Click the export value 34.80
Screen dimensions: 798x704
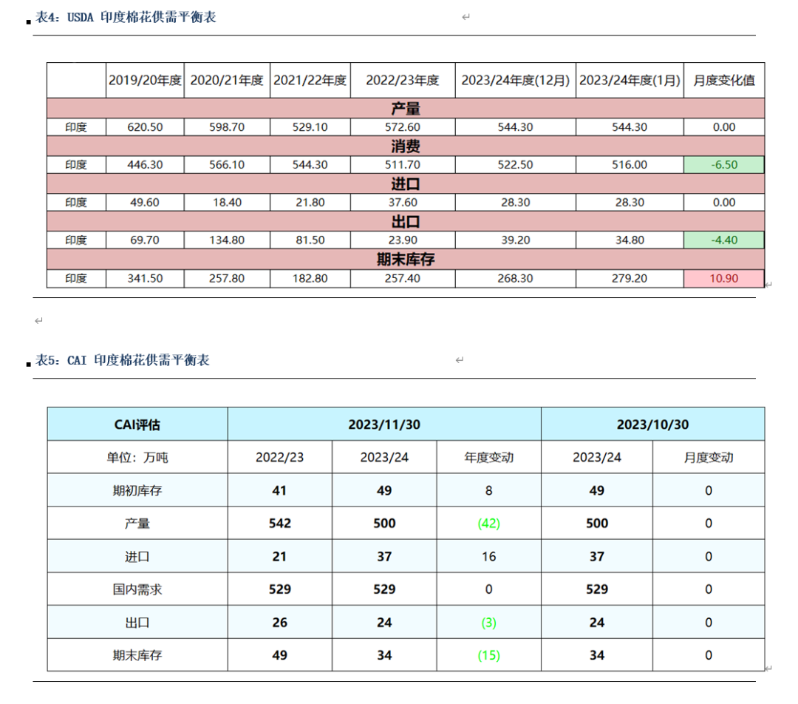tap(630, 240)
